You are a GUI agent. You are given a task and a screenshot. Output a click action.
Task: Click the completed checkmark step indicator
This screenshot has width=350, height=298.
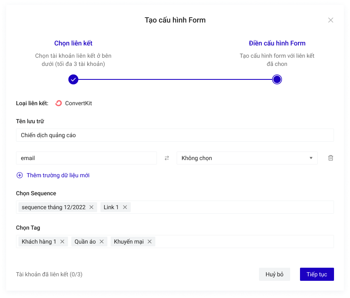[73, 79]
